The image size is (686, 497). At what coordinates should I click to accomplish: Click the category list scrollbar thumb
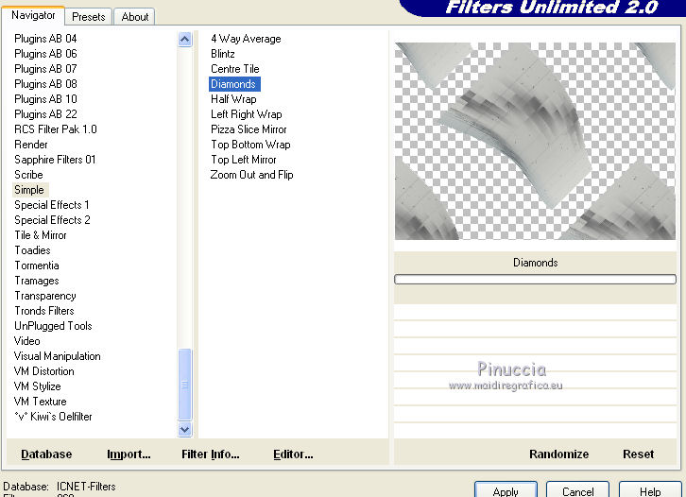point(185,385)
